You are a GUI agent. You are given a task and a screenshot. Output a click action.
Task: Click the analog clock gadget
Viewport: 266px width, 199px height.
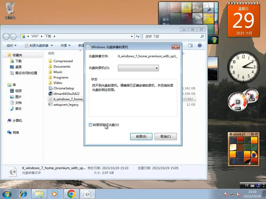click(243, 67)
